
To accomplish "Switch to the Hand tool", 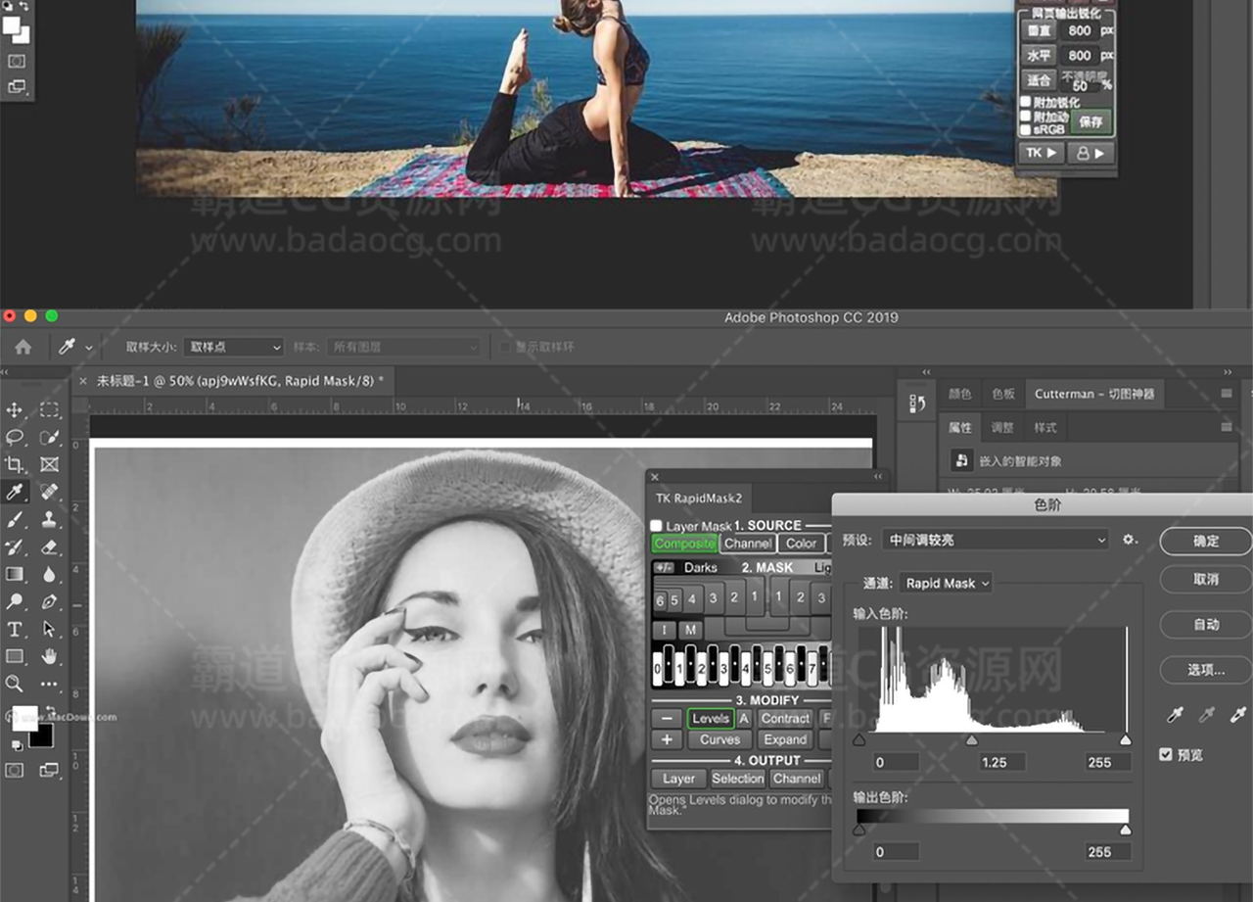I will click(49, 656).
